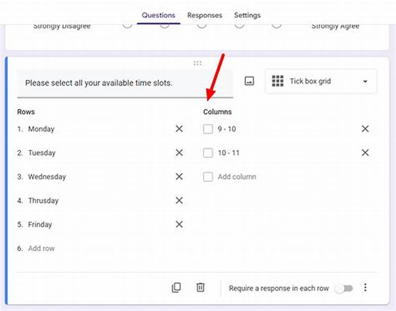Add an image to the question
Image resolution: width=396 pixels, height=311 pixels.
(x=249, y=81)
